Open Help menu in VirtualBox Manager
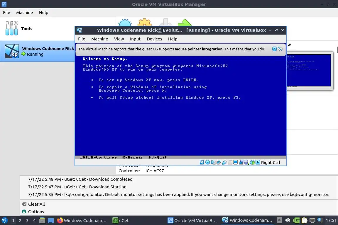338x225 pixels. (x=43, y=13)
